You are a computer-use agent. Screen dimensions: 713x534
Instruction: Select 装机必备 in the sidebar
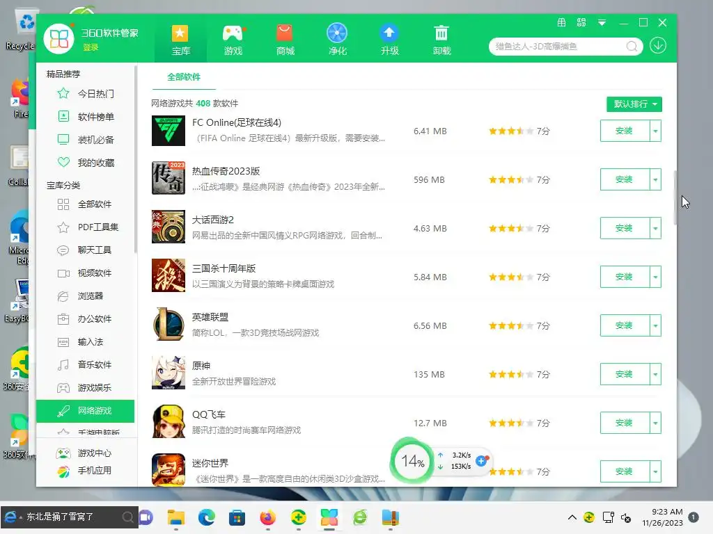(86, 139)
